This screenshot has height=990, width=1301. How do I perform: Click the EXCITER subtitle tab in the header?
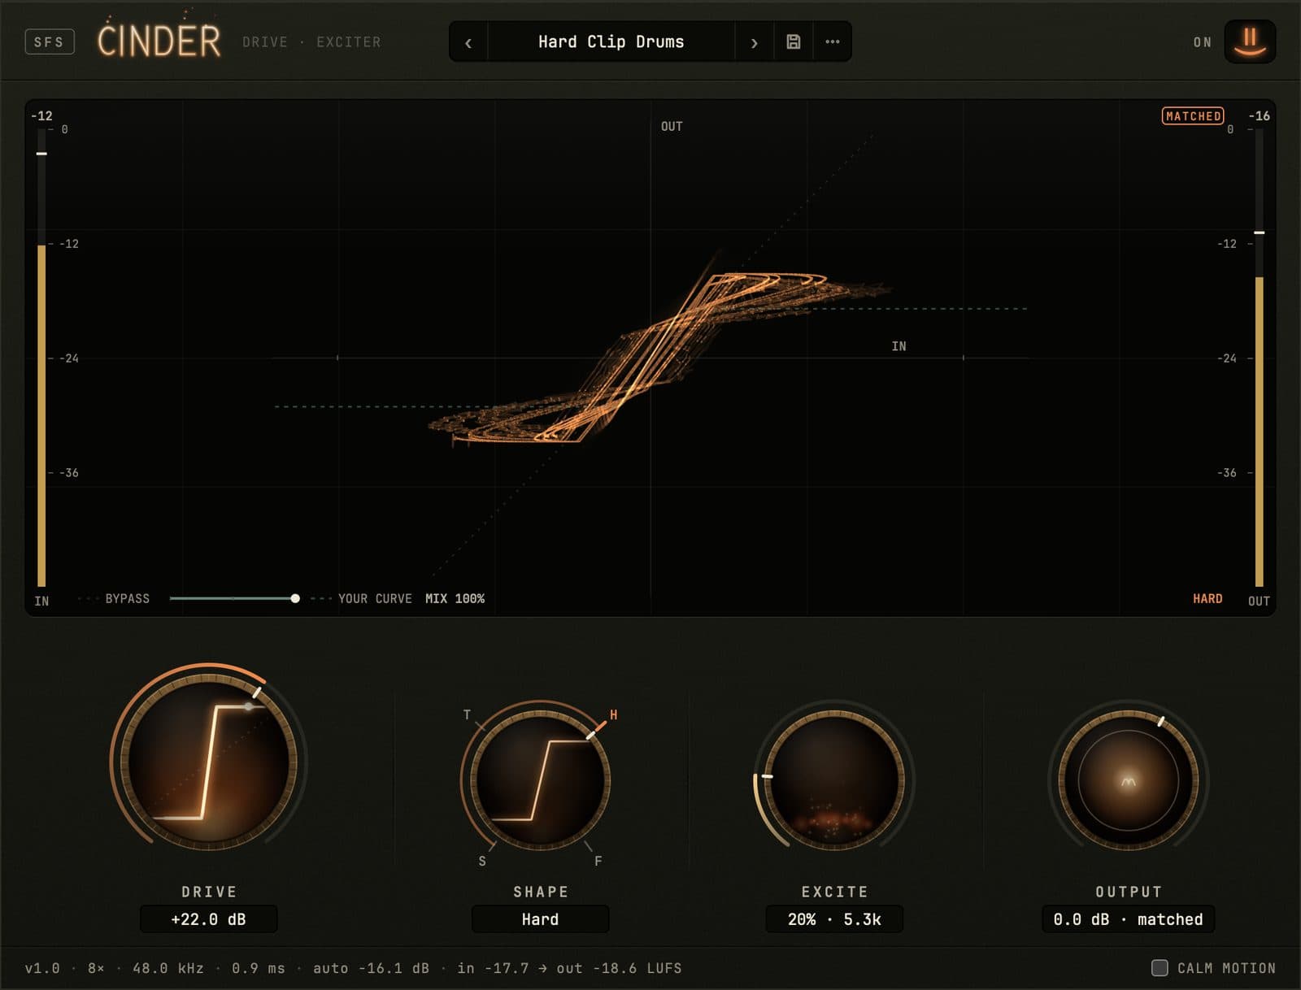click(348, 41)
